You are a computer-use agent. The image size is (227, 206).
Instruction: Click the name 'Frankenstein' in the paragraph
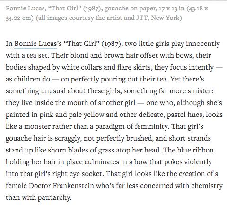[73, 186]
